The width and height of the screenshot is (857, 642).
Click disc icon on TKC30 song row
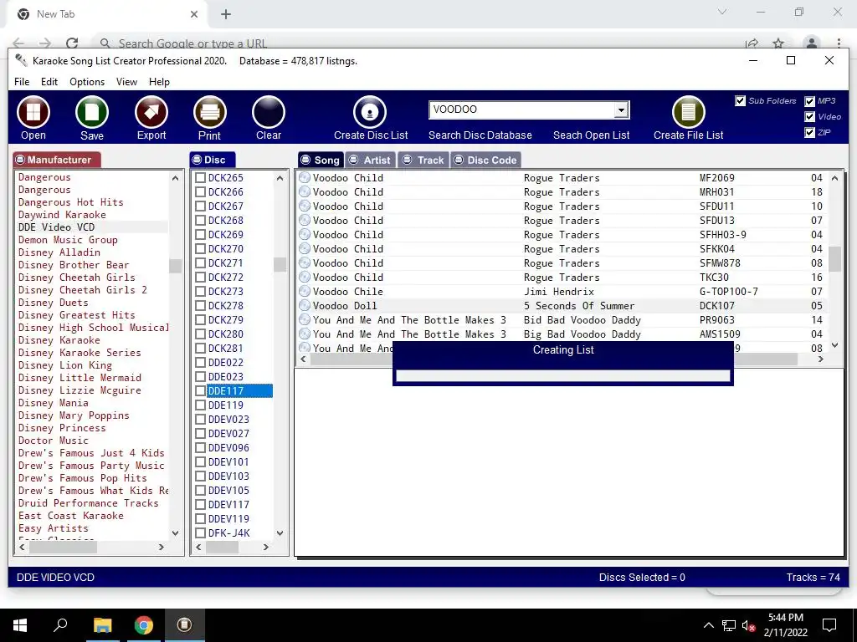click(305, 278)
